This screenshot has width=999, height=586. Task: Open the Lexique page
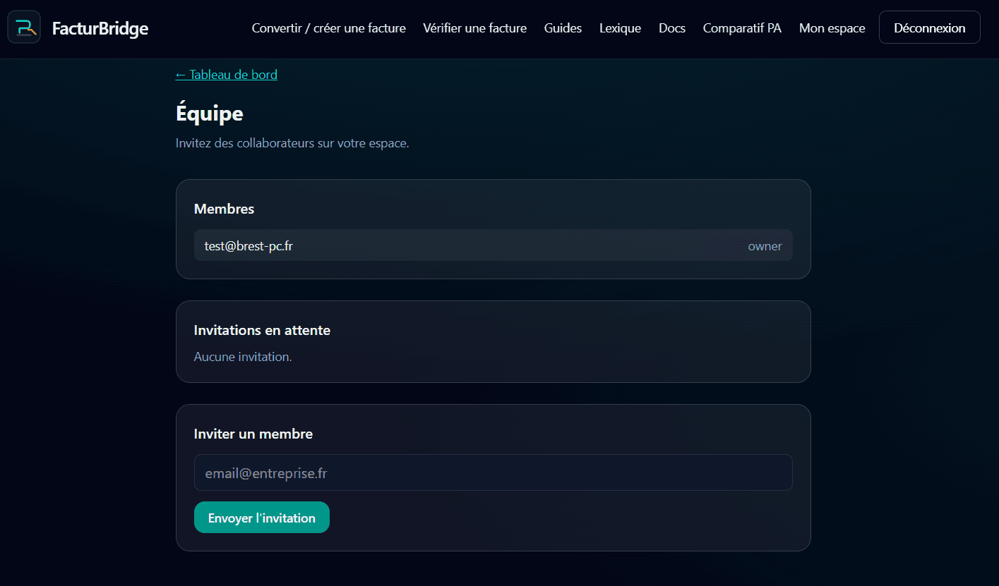coord(621,28)
